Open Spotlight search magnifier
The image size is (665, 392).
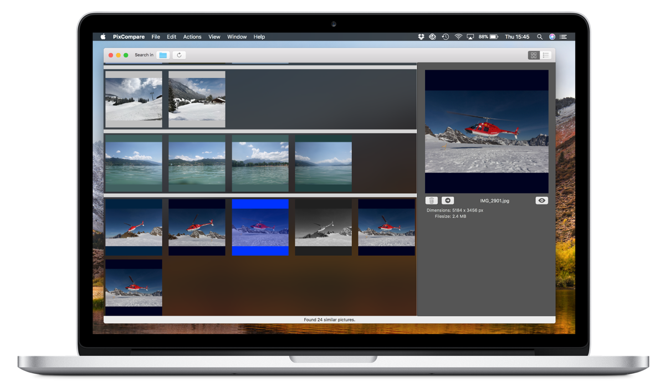[x=540, y=37]
